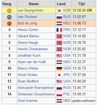Open the Sebastian Druszkiewicz link
This screenshot has height=105, width=97.
36,94
